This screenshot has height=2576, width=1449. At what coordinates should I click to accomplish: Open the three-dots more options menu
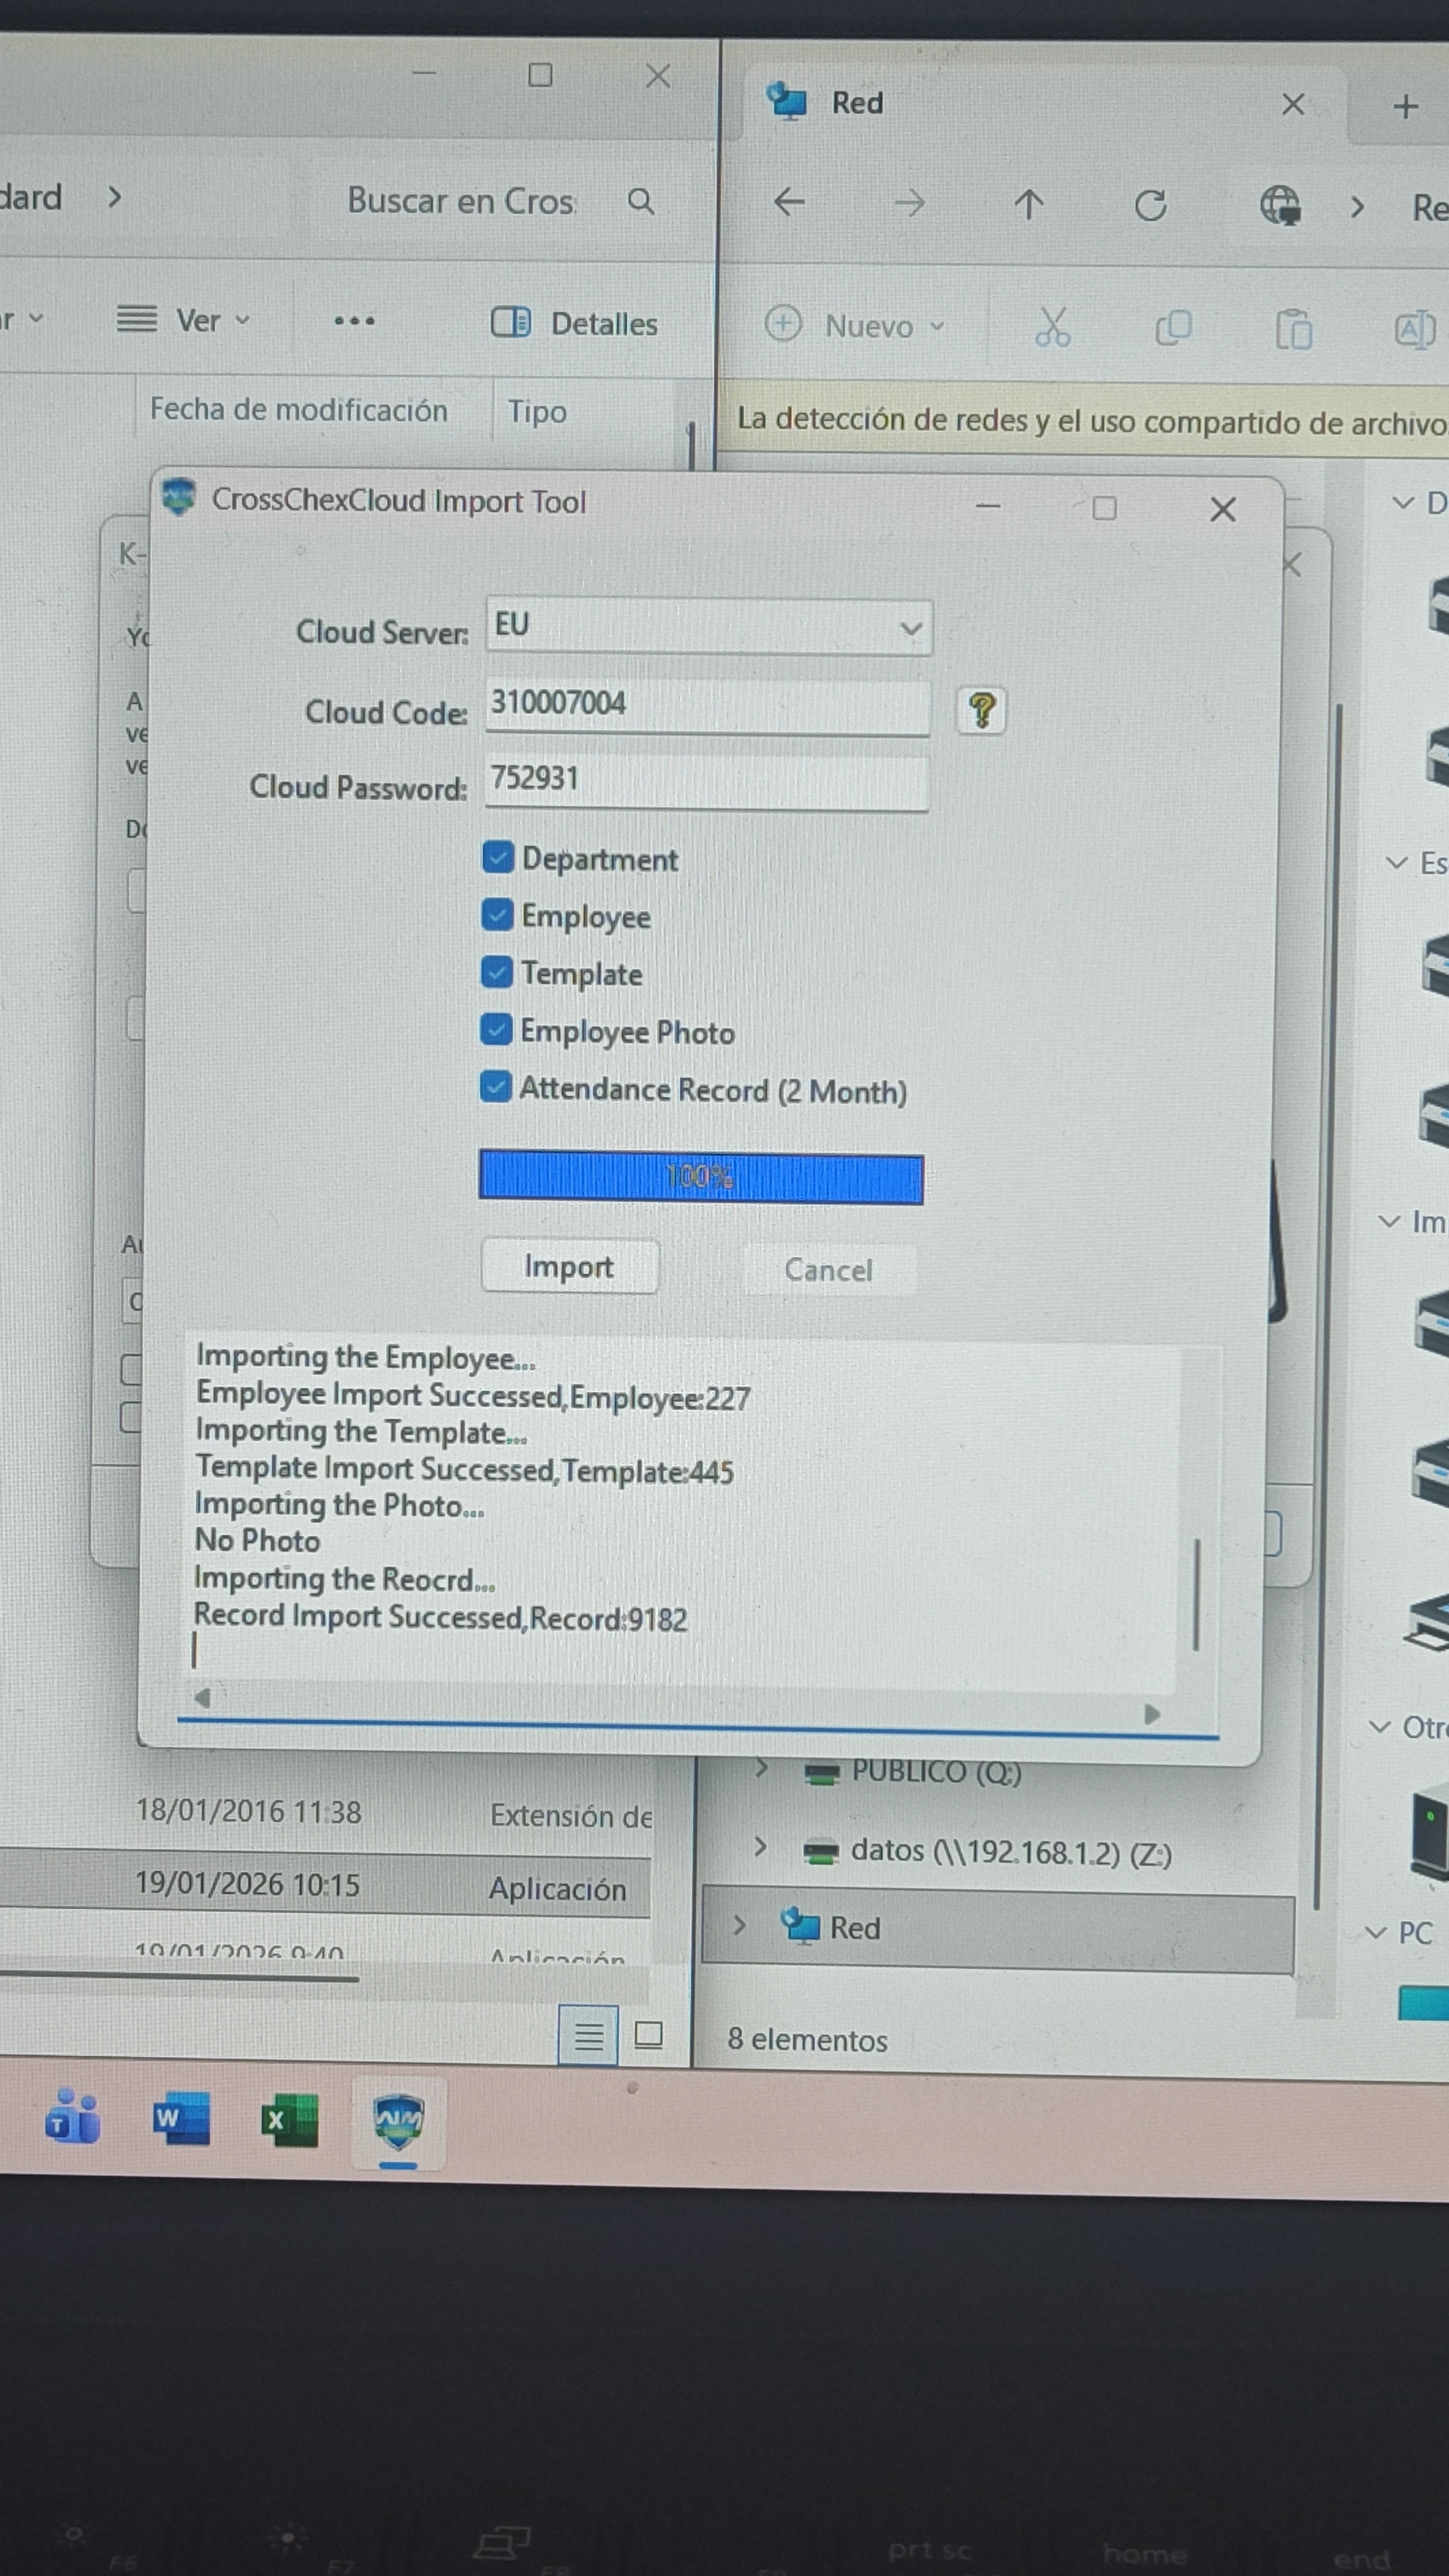pos(354,321)
